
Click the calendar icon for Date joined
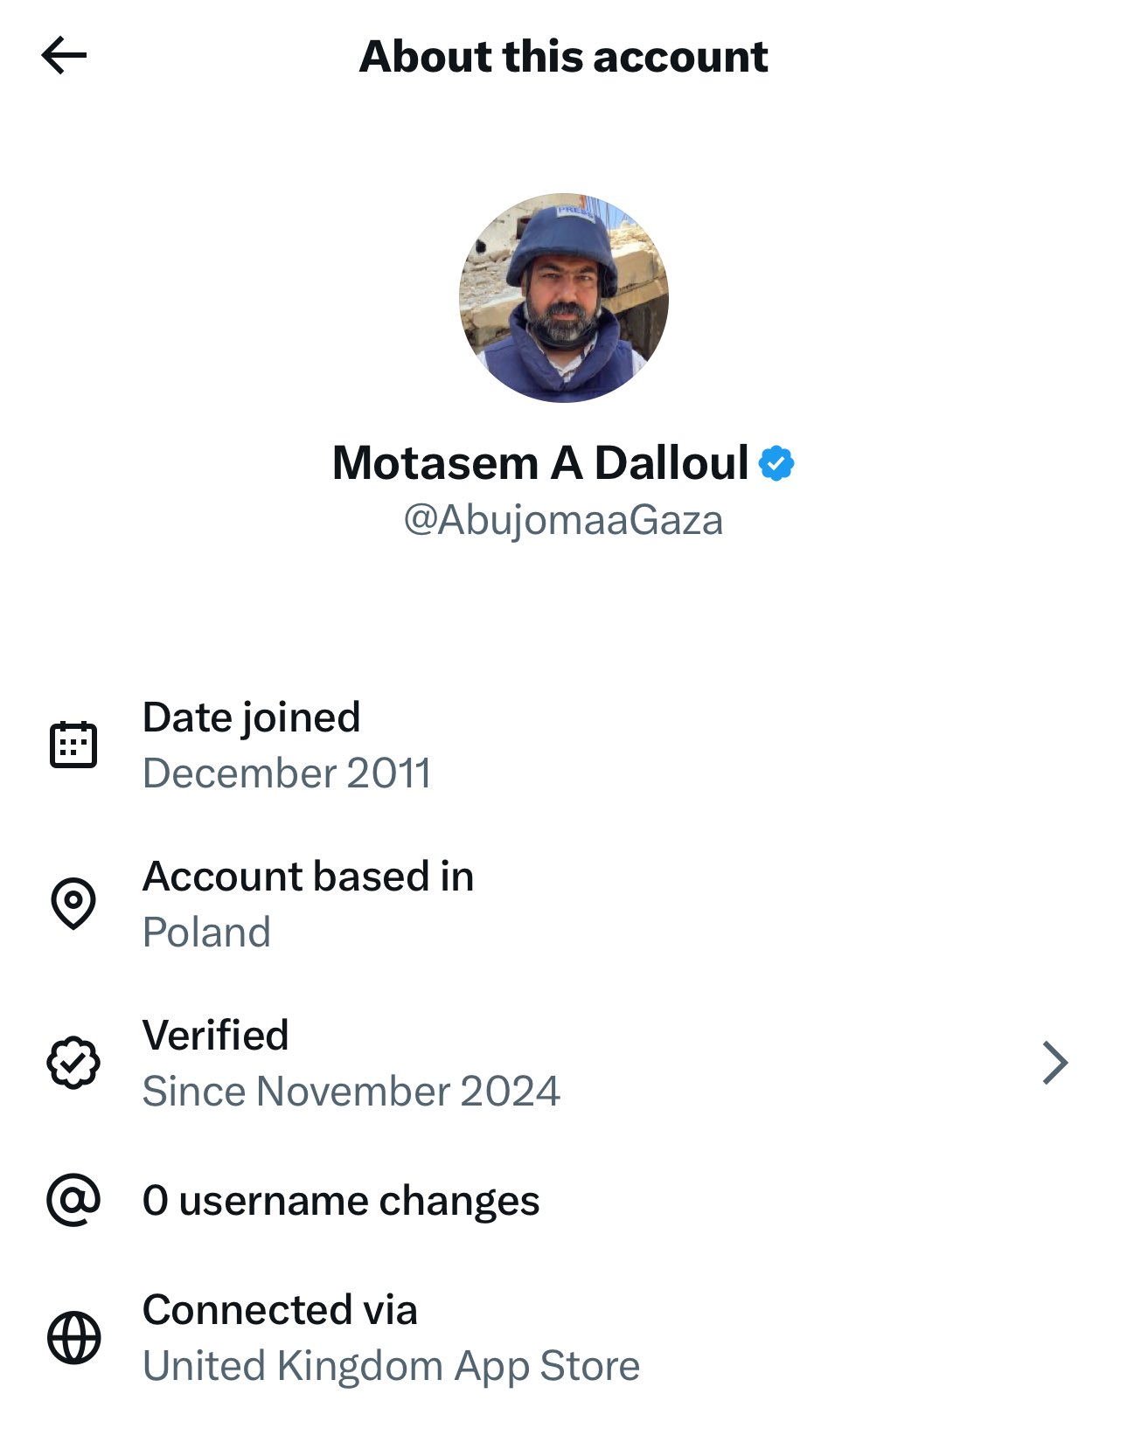pos(73,745)
